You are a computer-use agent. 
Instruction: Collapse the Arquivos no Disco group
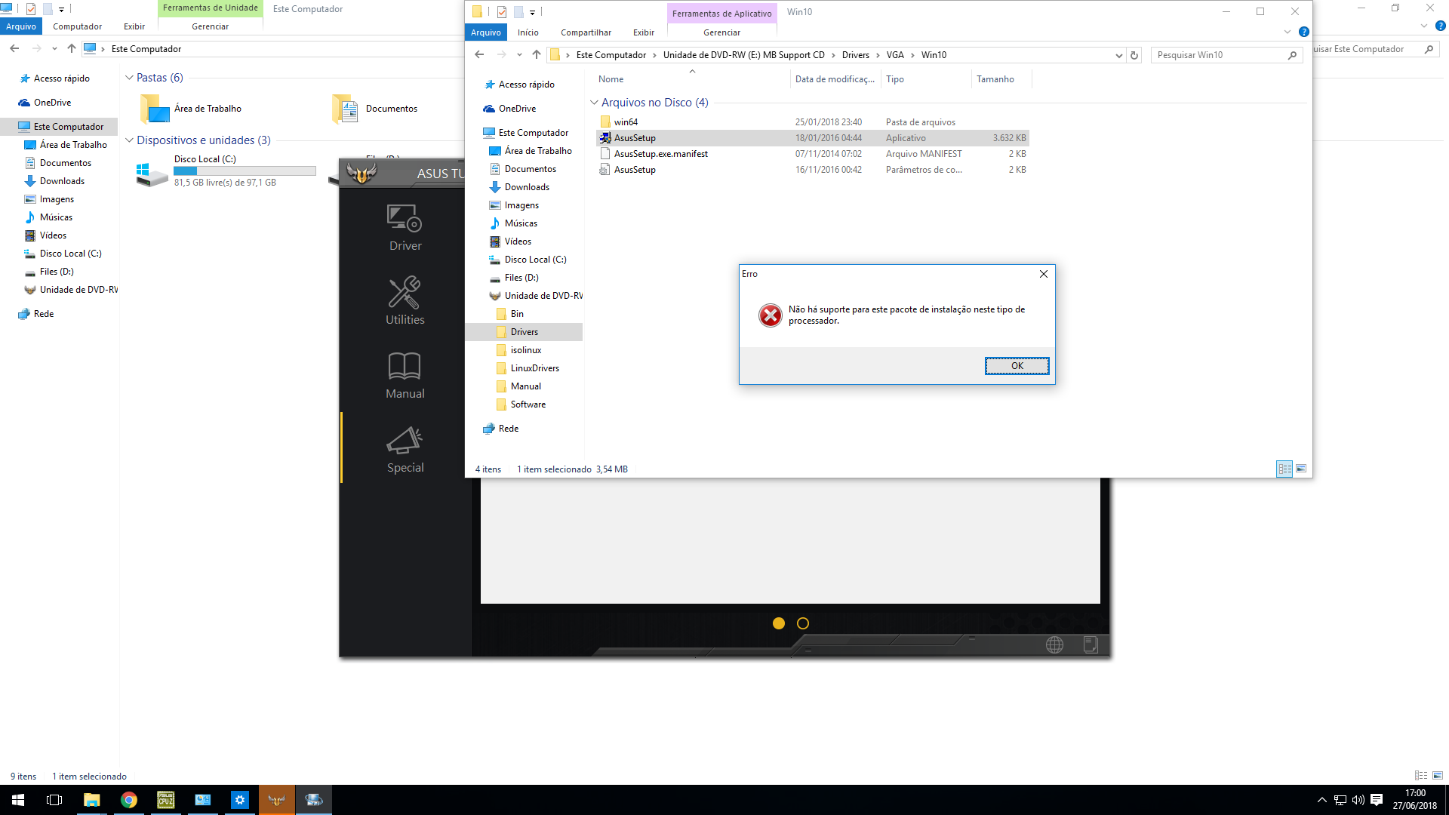[594, 103]
